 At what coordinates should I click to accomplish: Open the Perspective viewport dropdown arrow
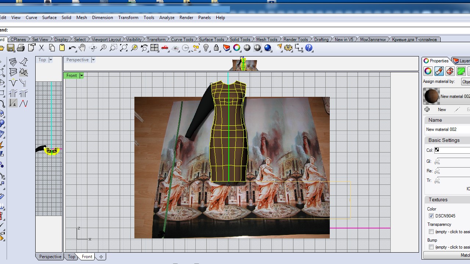pos(93,60)
